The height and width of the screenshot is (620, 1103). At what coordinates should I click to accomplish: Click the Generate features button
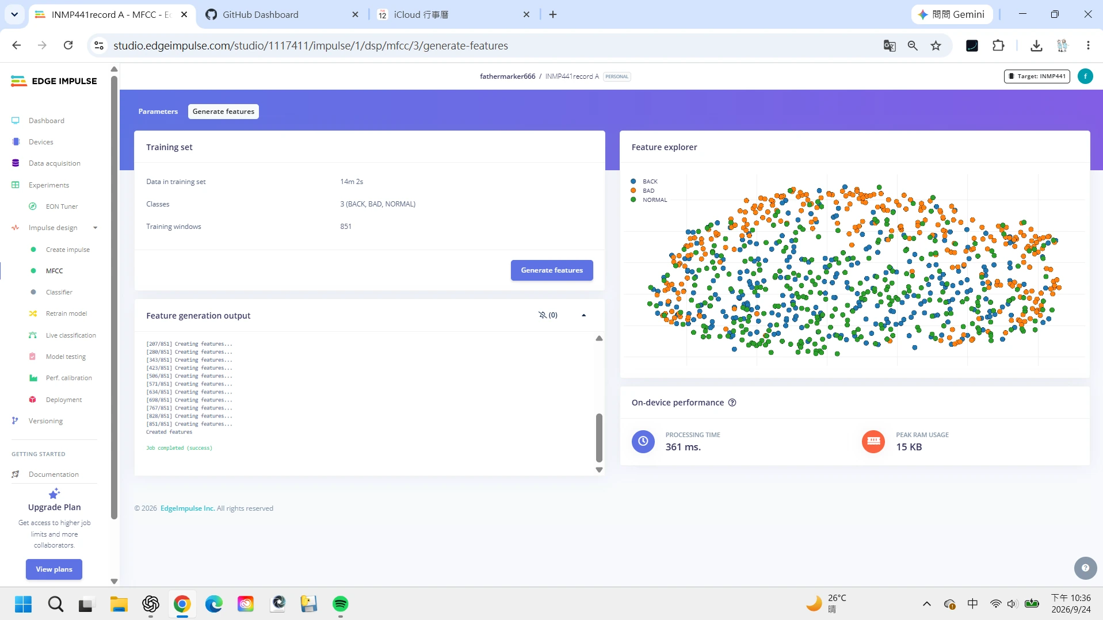552,270
